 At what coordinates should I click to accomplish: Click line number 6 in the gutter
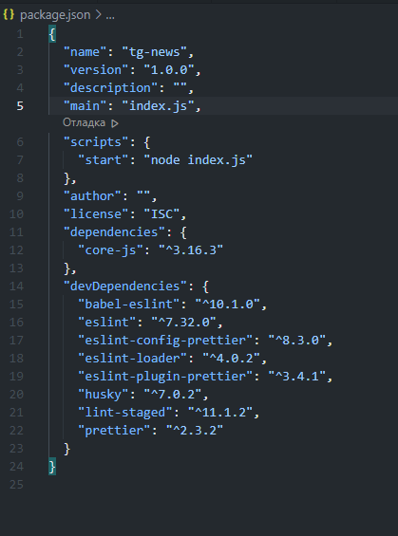pos(20,142)
